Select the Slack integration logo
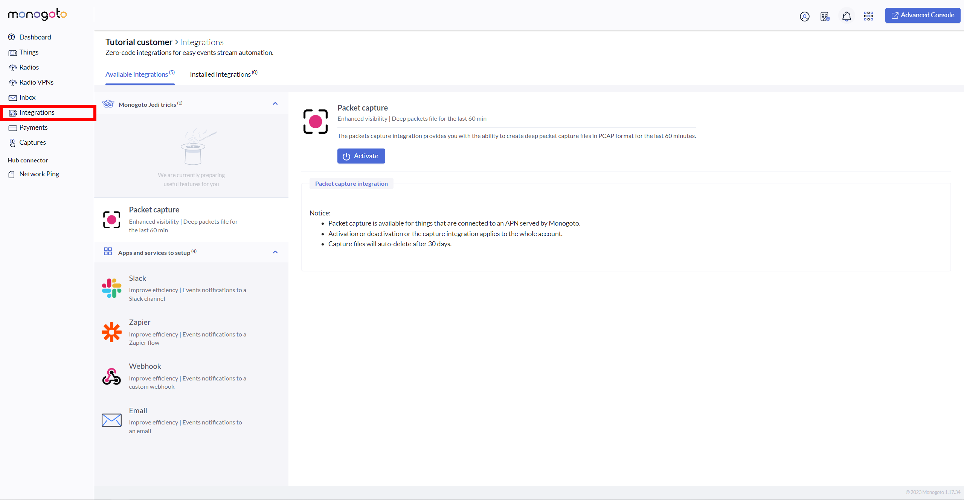The image size is (964, 500). coord(111,288)
